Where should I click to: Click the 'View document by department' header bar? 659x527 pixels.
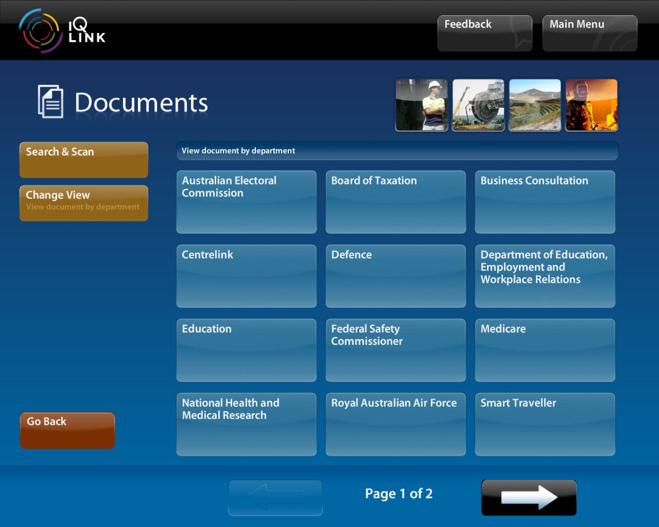point(397,151)
